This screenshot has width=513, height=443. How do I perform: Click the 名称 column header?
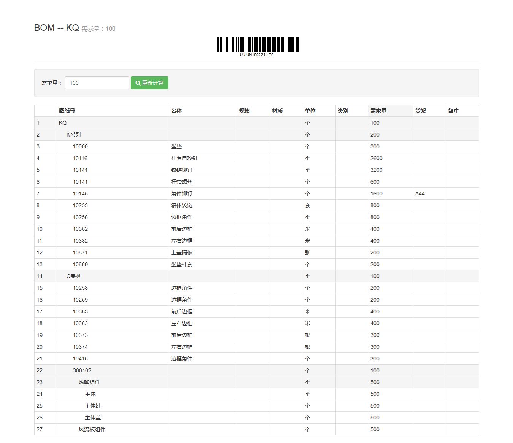pyautogui.click(x=176, y=111)
